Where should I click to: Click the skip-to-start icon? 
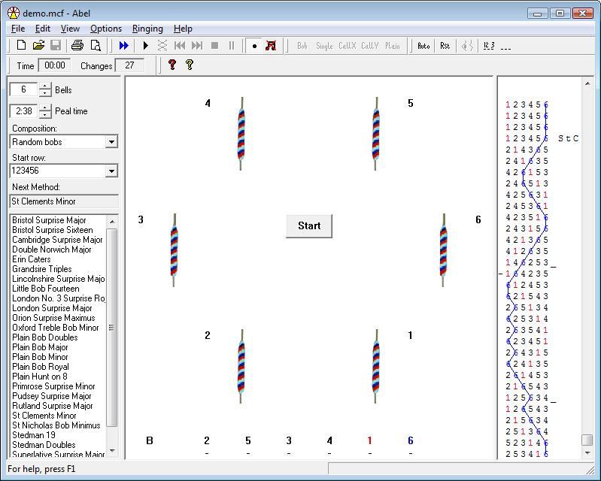(179, 46)
